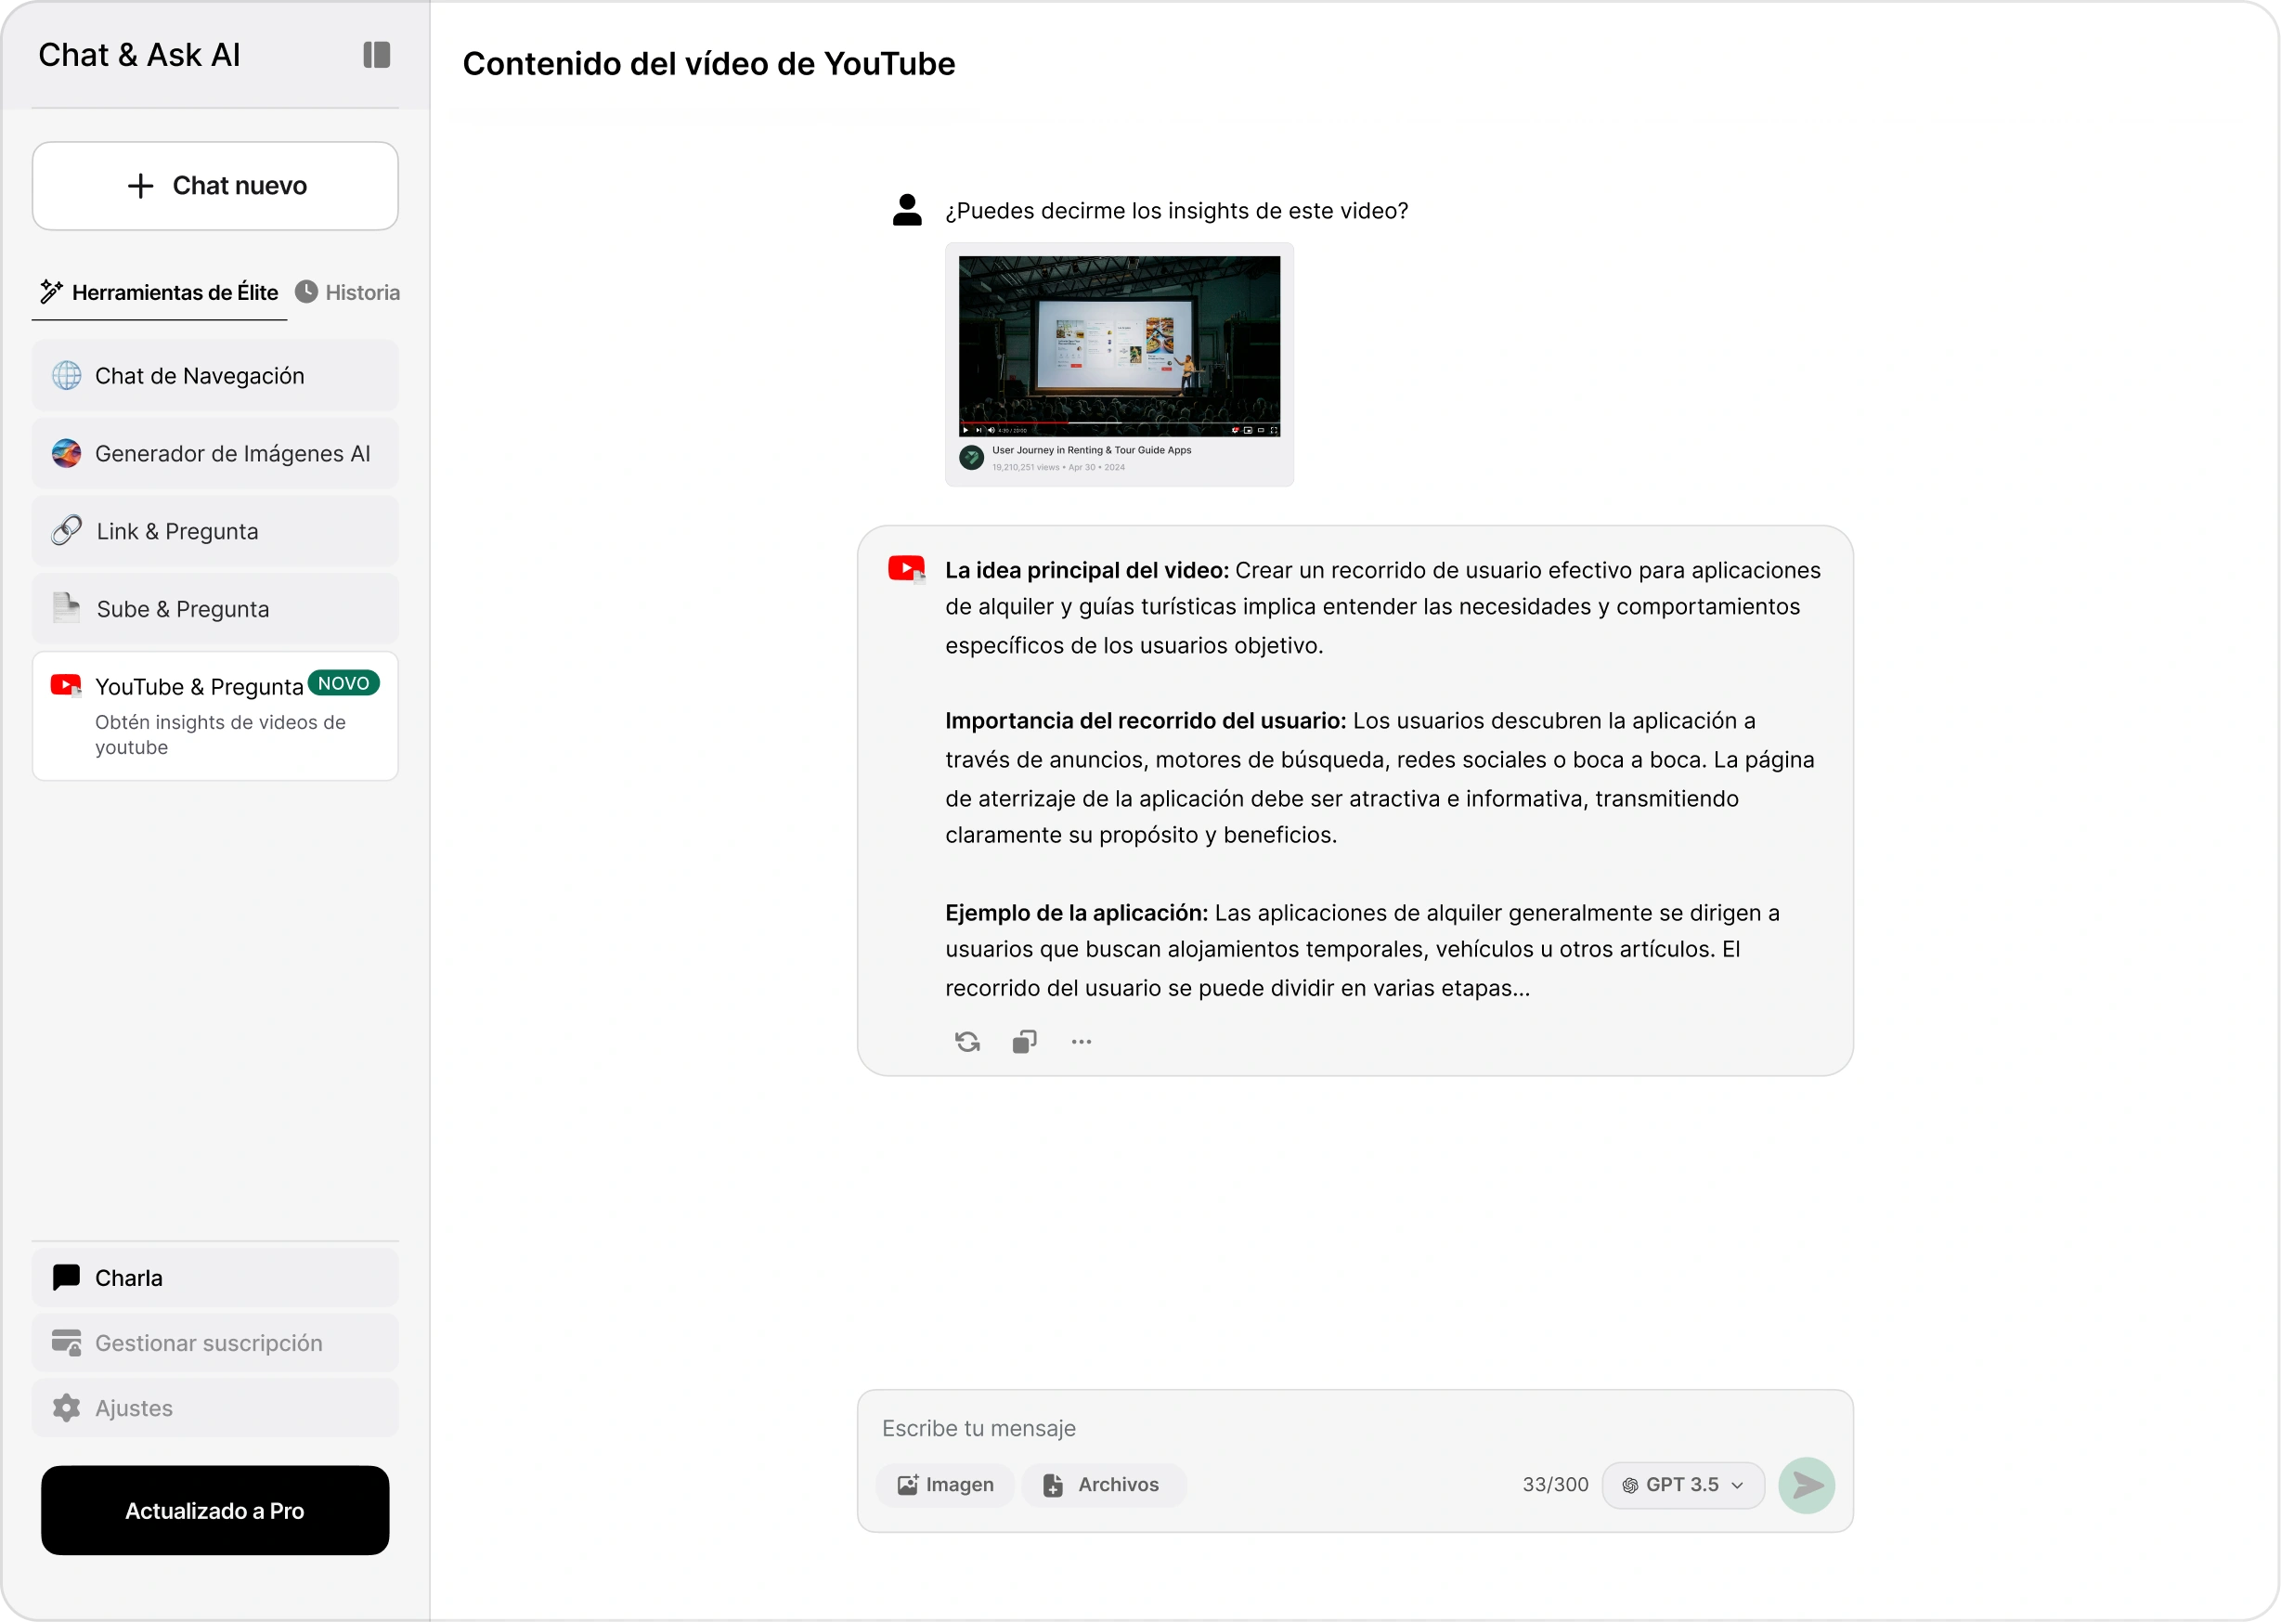Image resolution: width=2281 pixels, height=1622 pixels.
Task: Switch to Herramientas de Élite tab
Action: click(x=160, y=292)
